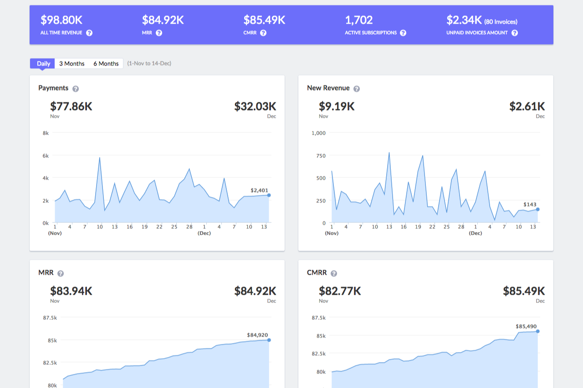Viewport: 583px width, 388px height.
Task: Click Unpaid Invoices Amount help icon
Action: tap(515, 33)
